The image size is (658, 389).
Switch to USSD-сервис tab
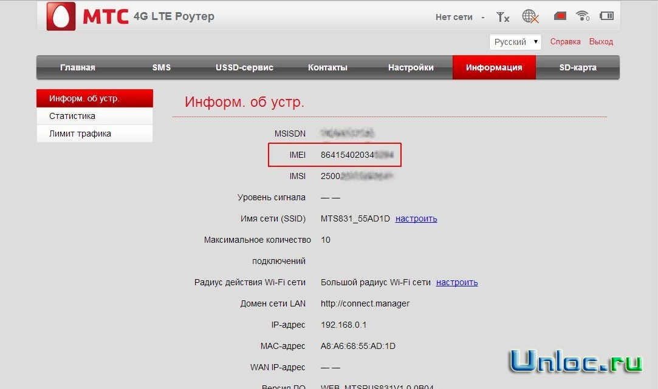click(244, 67)
